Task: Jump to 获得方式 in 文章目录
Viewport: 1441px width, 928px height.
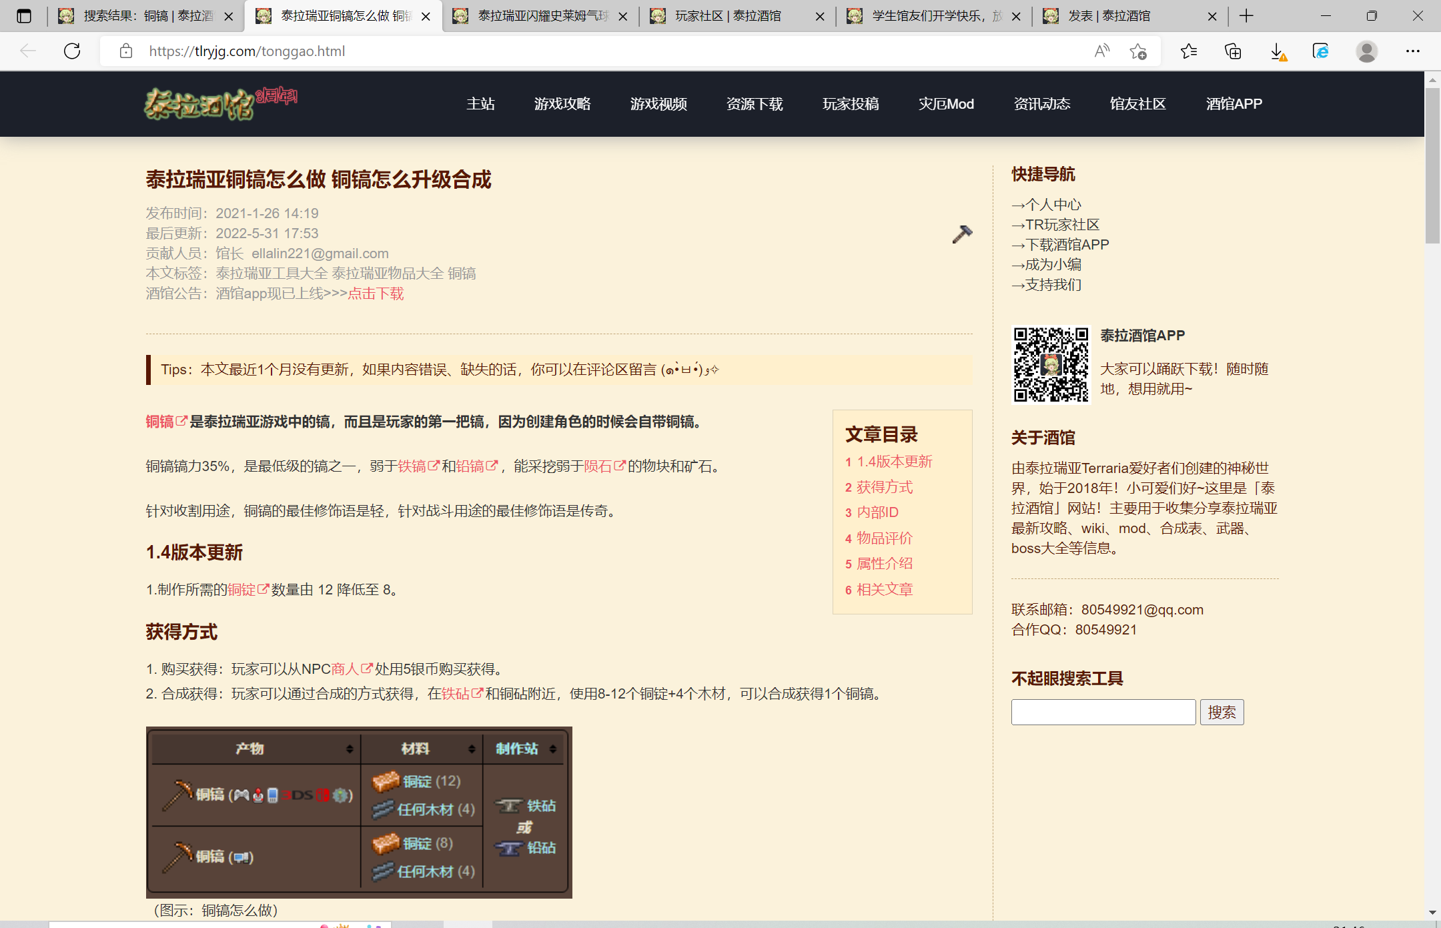Action: click(884, 487)
